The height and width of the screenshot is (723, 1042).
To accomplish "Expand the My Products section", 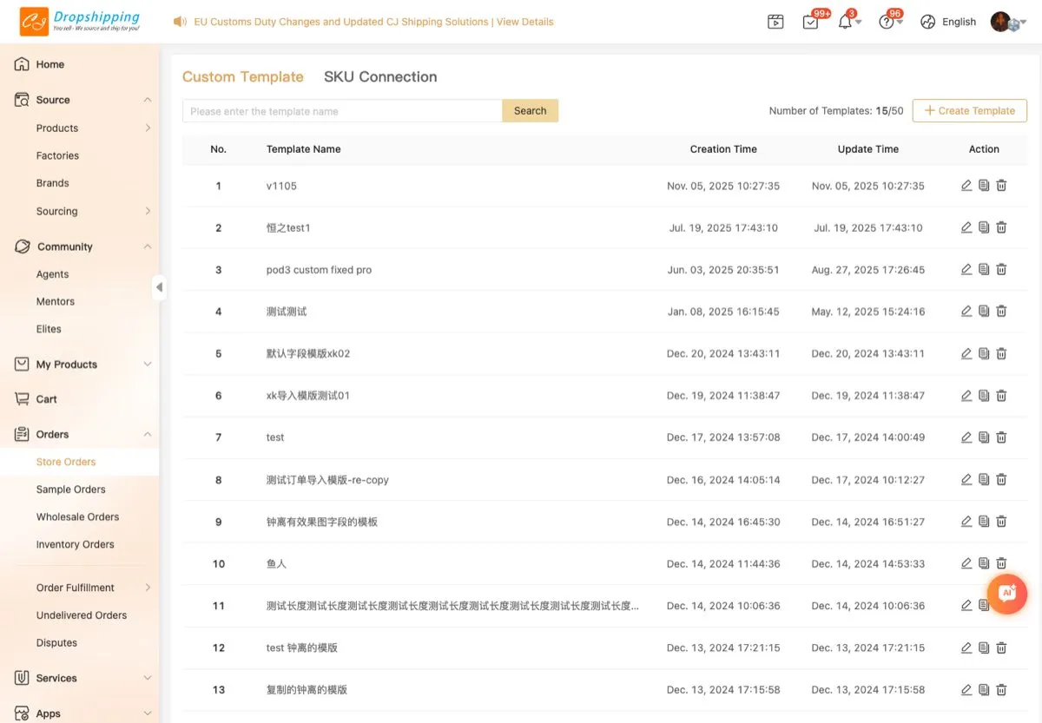I will click(148, 365).
